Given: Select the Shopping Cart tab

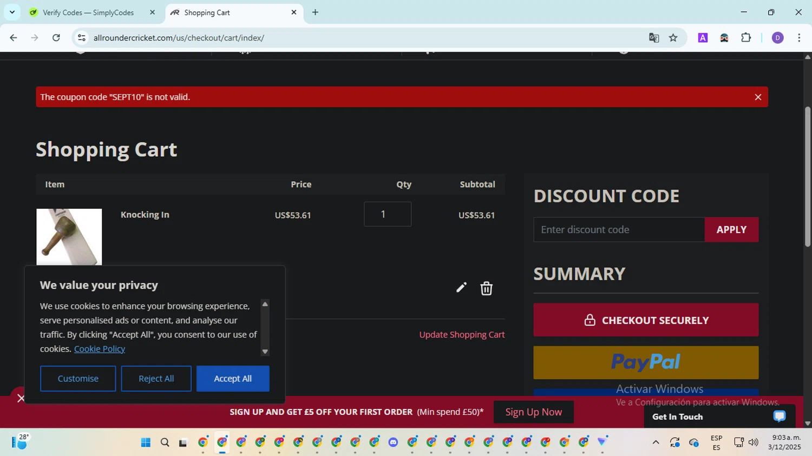Looking at the screenshot, I should click(234, 12).
